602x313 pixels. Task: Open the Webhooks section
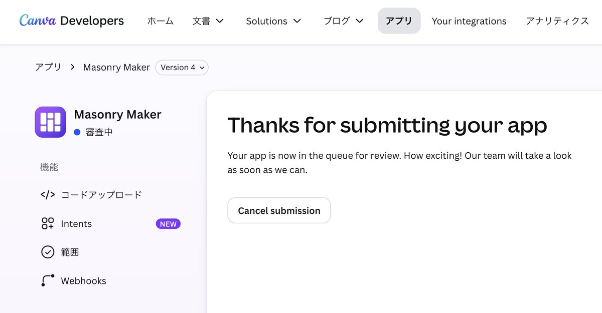pos(83,281)
